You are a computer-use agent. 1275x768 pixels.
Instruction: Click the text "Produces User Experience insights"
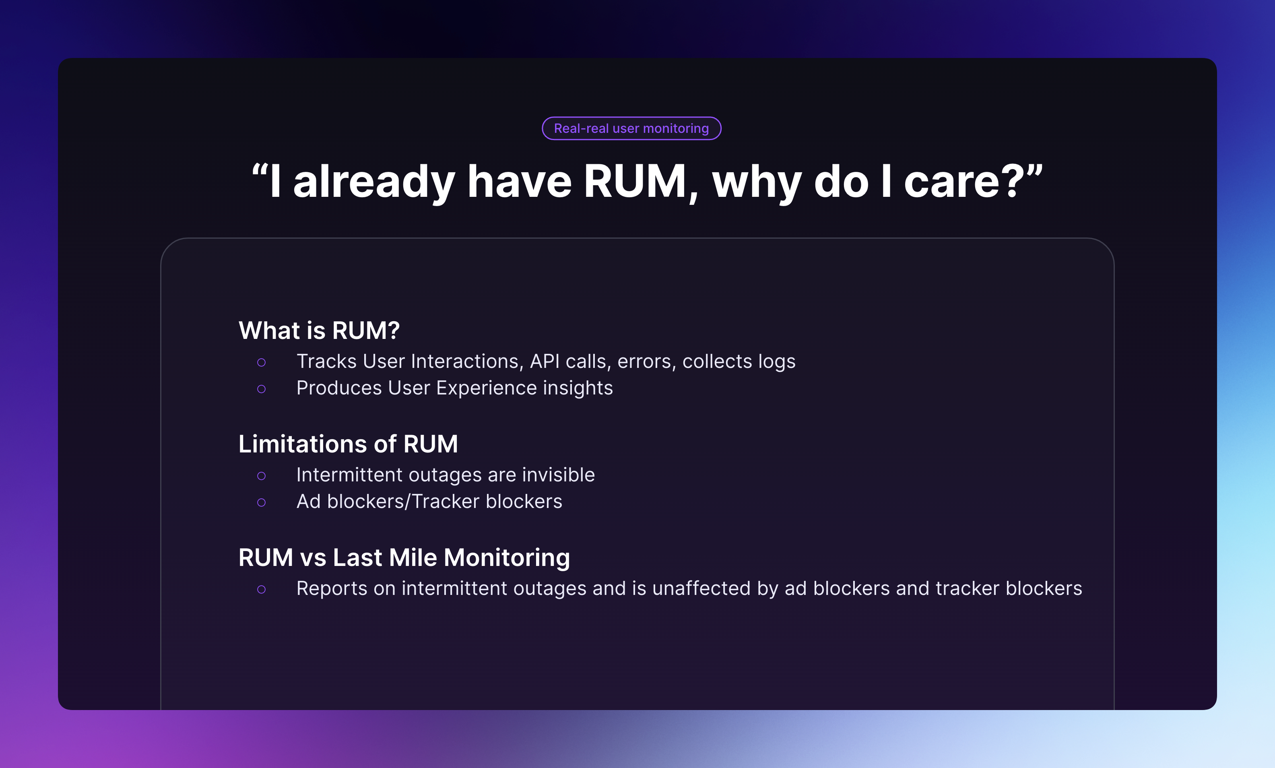(454, 388)
